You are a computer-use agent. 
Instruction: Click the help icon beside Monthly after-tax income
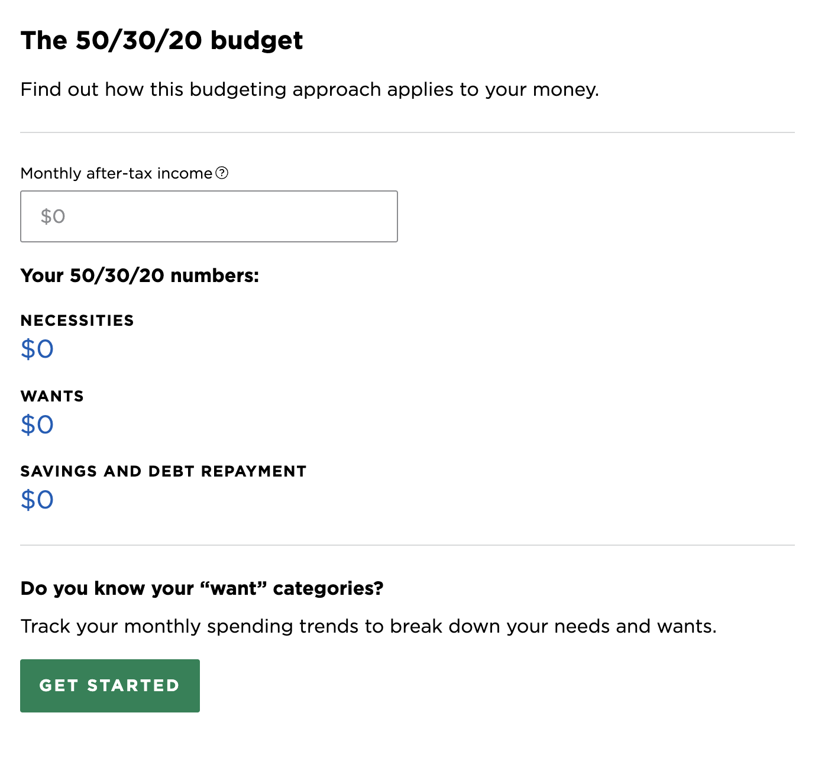[222, 173]
